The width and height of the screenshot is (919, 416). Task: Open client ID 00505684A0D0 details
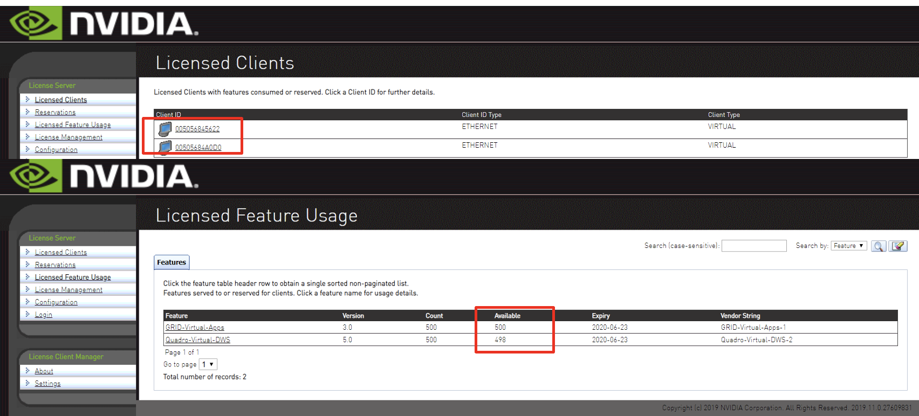198,147
